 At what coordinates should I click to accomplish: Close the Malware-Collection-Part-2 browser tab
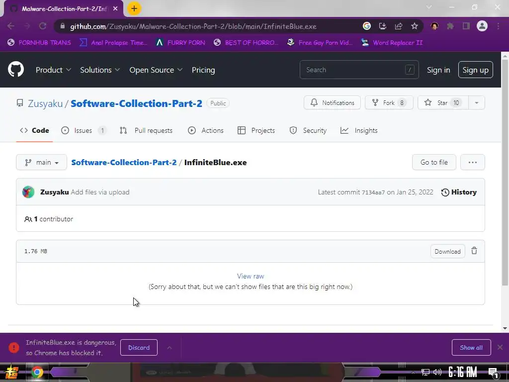[115, 9]
